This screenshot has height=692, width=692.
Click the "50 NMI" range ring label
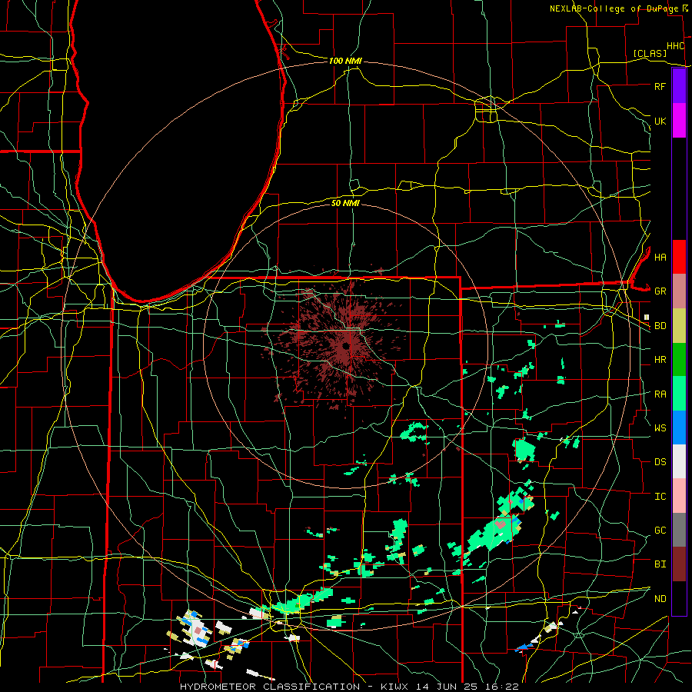point(345,203)
